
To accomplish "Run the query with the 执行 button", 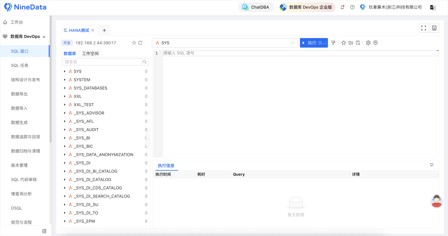I will (x=314, y=43).
